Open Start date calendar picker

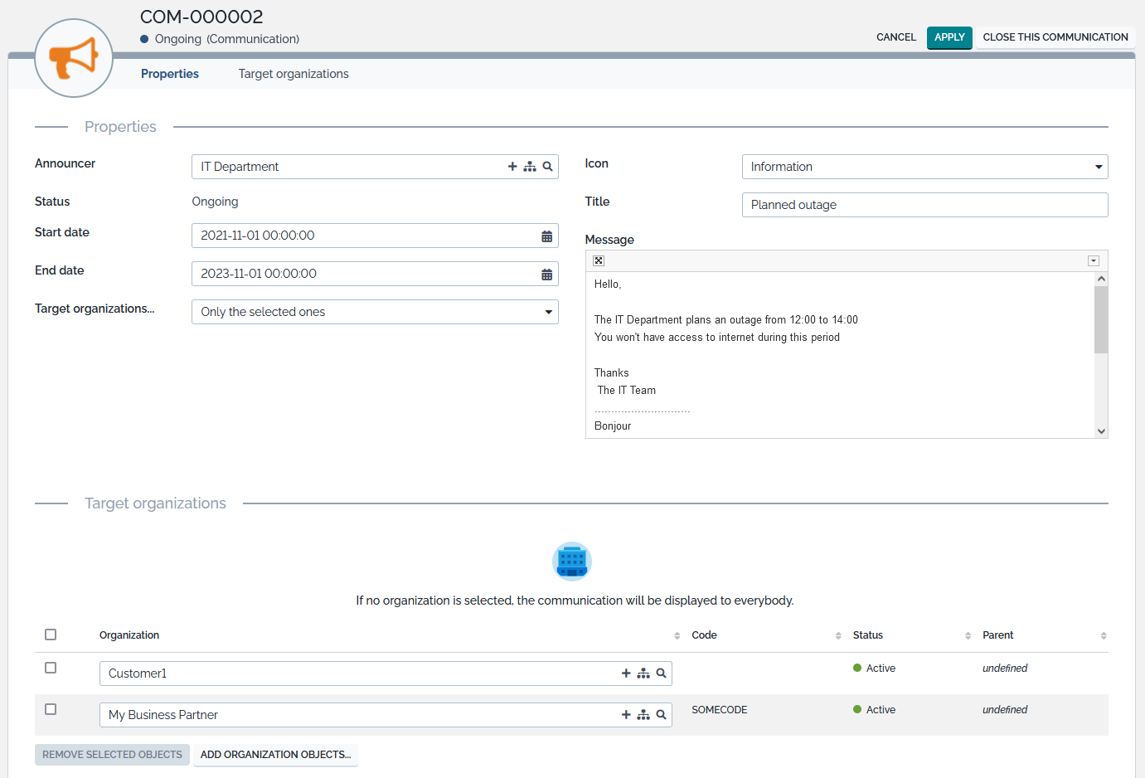[x=546, y=236]
